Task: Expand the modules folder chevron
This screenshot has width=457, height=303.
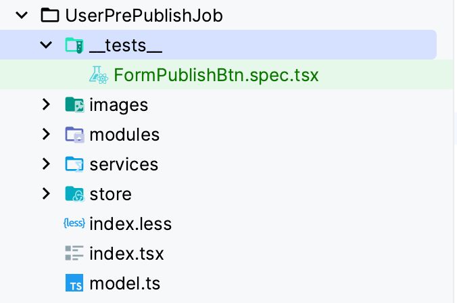Action: [46, 135]
